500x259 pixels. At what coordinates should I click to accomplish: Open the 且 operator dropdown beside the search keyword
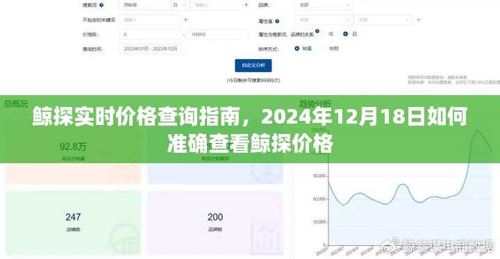coord(181,5)
